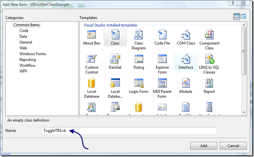254x157 pixels.
Task: Close the Add New Item dialog
Action: 243,3
